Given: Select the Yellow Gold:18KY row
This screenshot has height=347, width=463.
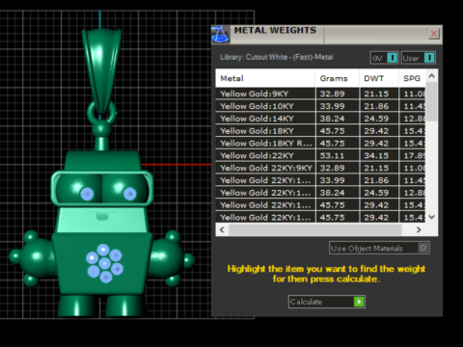Looking at the screenshot, I should click(x=320, y=131).
